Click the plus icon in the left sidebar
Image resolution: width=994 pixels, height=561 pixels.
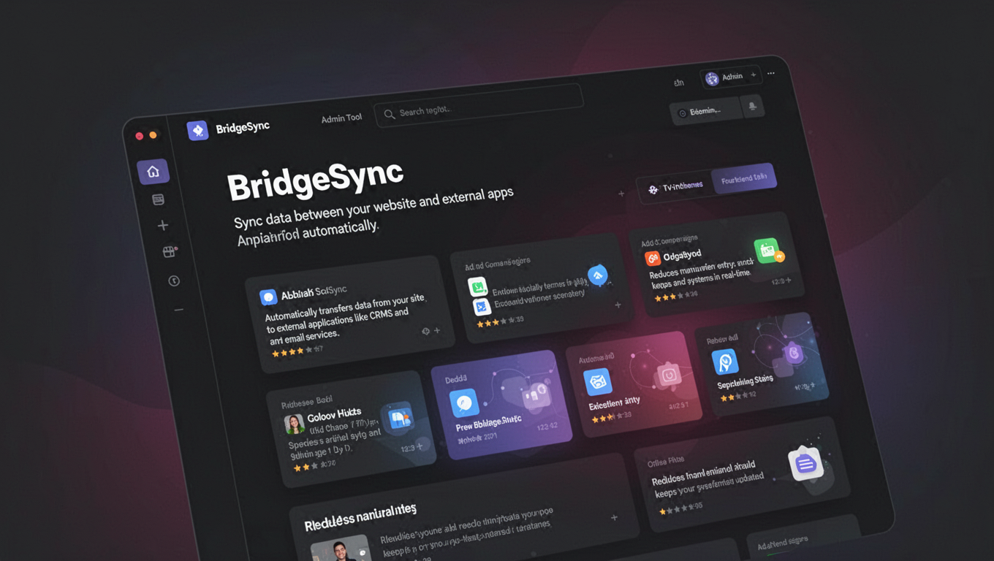pos(162,225)
